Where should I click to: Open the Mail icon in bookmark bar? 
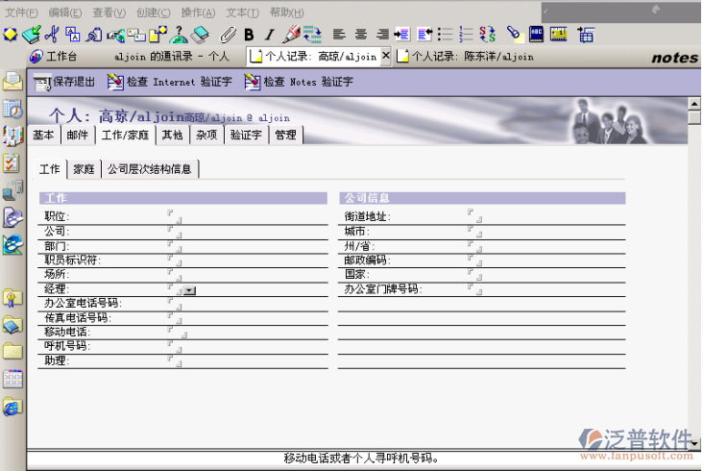12,81
